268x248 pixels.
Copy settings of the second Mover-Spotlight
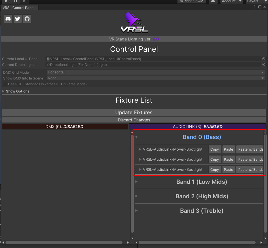[215, 159]
